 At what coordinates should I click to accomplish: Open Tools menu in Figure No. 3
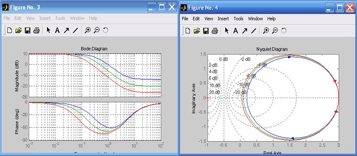coord(60,18)
